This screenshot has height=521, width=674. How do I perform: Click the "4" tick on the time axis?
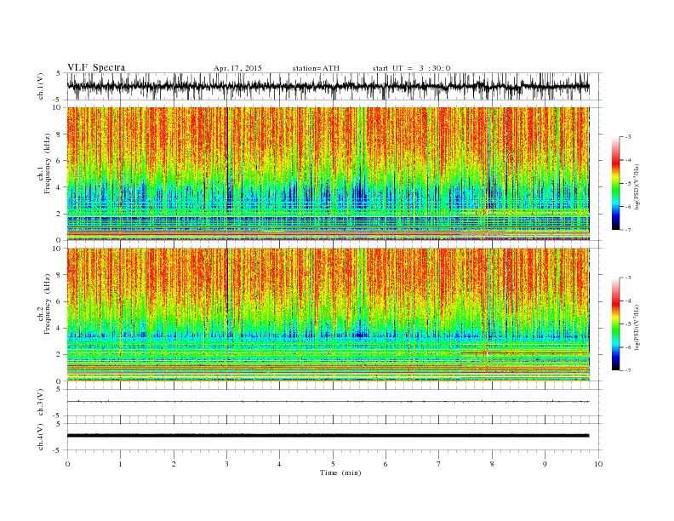(280, 464)
